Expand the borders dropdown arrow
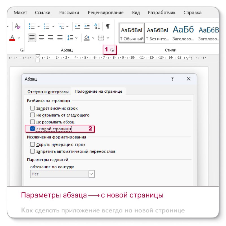The width and height of the screenshot is (226, 226). [x=108, y=38]
